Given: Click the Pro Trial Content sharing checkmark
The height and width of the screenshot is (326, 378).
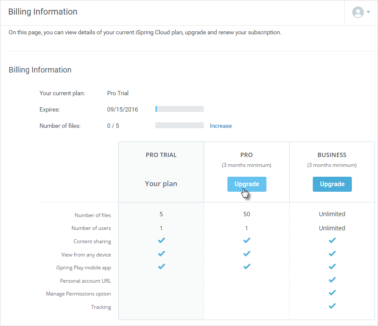Looking at the screenshot, I should coord(161,240).
